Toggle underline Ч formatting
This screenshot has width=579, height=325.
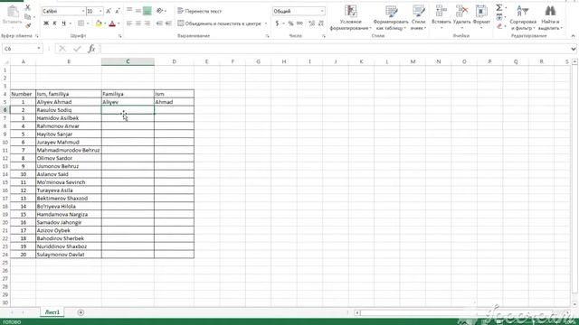point(63,23)
